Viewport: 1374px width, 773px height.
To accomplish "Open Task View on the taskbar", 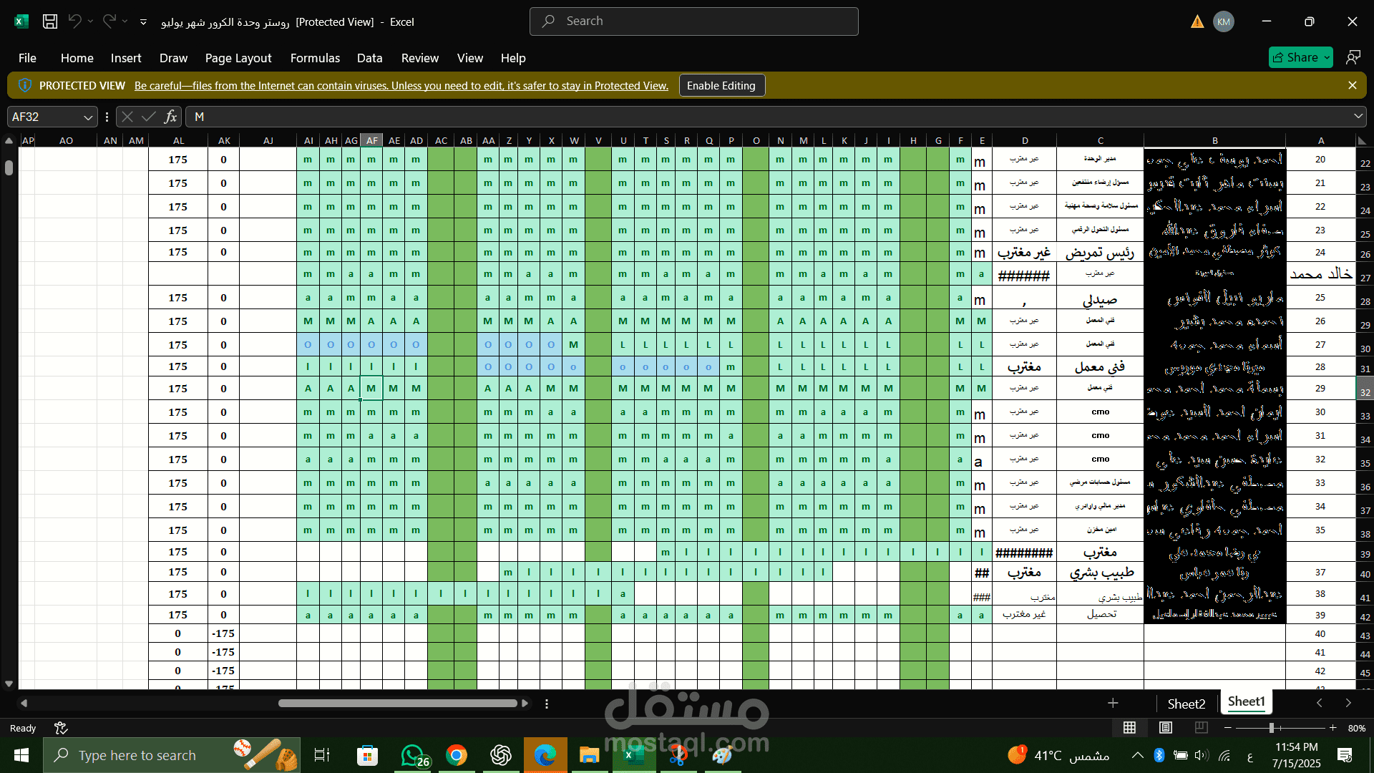I will (322, 755).
